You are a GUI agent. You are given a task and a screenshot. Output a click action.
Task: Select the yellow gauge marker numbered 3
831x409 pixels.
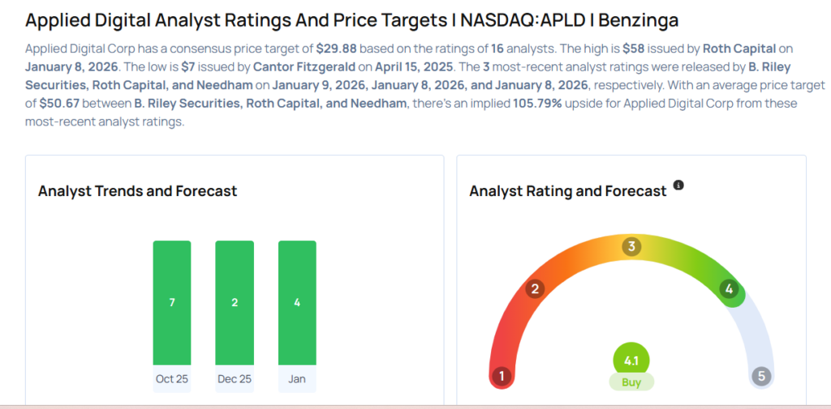(x=631, y=247)
